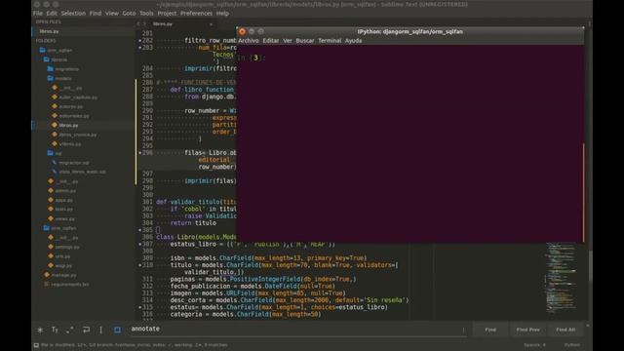Collapse the libreria folder
This screenshot has height=351, width=624.
pos(47,59)
